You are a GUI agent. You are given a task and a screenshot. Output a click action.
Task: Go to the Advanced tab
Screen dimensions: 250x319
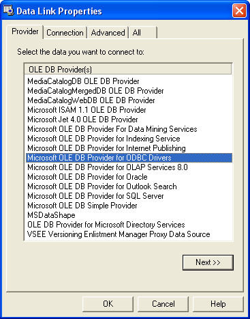click(x=108, y=33)
